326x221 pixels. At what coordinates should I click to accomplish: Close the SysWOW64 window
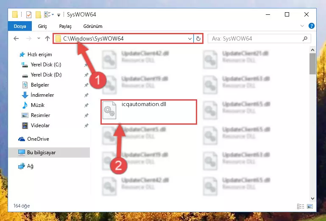306,14
